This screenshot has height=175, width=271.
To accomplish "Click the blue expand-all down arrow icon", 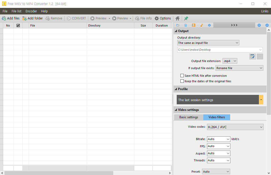I will pyautogui.click(x=259, y=25).
